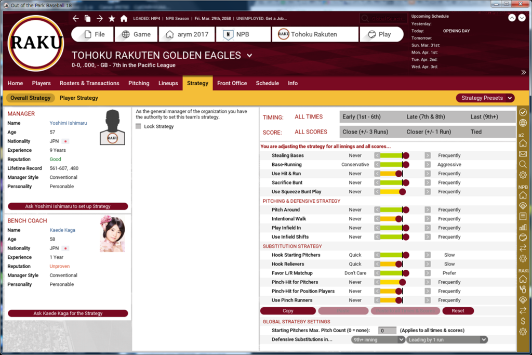Click the home icon in top bar
The width and height of the screenshot is (532, 355).
point(124,18)
